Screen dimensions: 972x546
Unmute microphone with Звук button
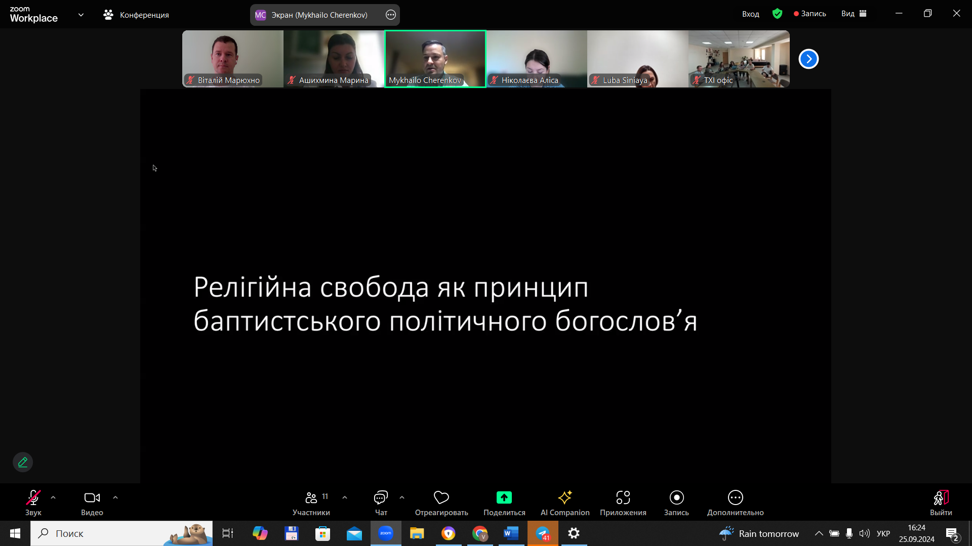point(33,498)
